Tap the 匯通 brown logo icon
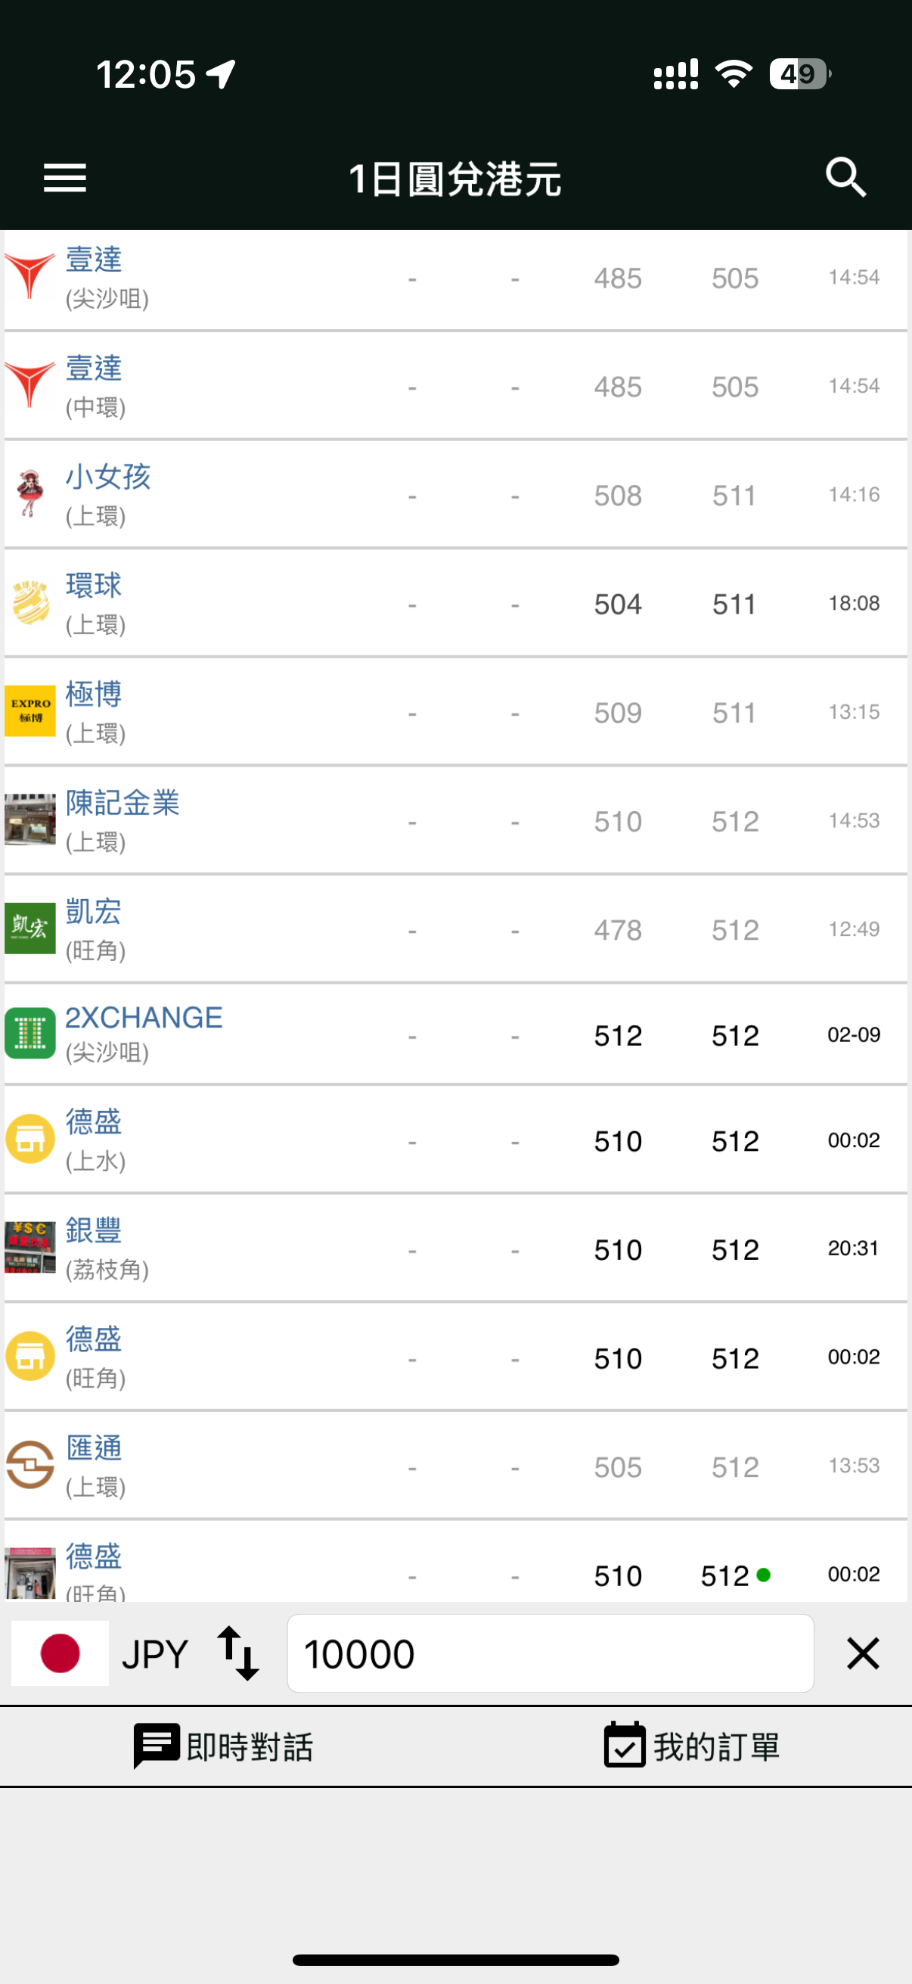This screenshot has width=912, height=1984. click(30, 1464)
